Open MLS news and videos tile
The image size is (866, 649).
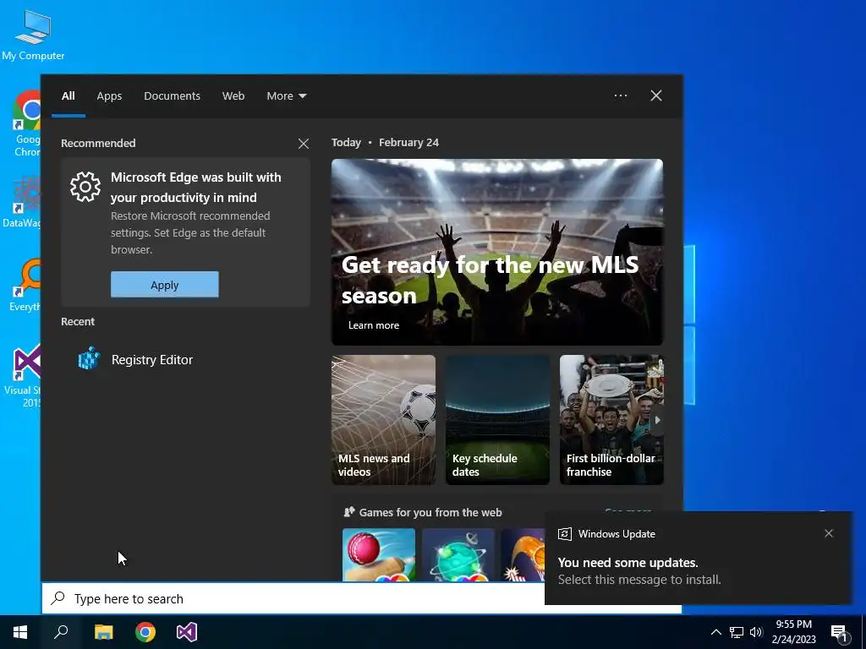(x=383, y=420)
